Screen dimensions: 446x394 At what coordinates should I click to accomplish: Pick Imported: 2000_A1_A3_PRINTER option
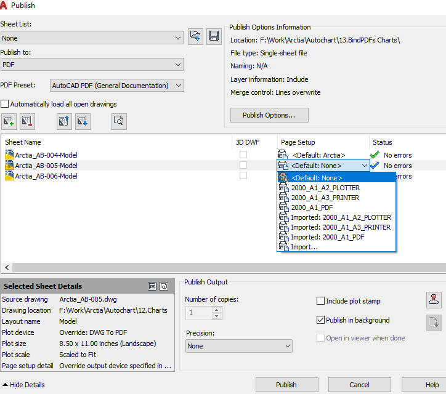tap(336, 227)
